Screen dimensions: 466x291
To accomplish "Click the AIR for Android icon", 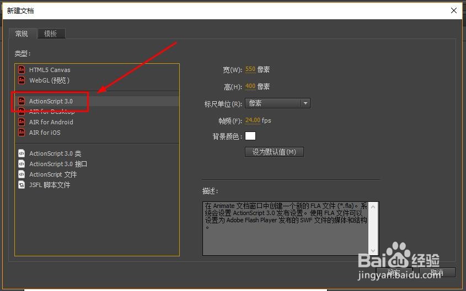I will pyautogui.click(x=22, y=122).
